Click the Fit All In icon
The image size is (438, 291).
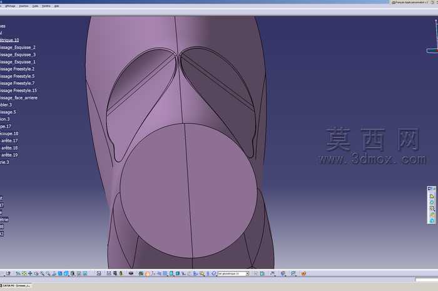pyautogui.click(x=24, y=273)
